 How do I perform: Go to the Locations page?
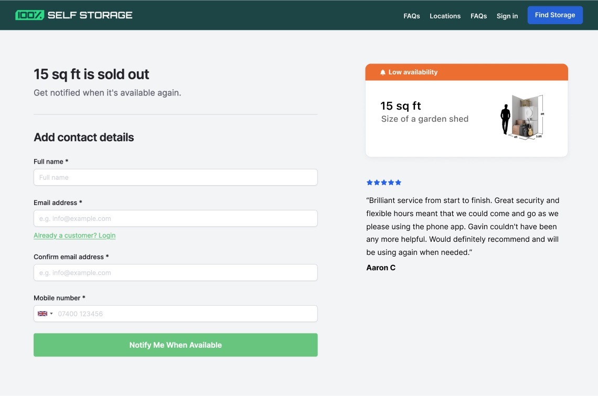coord(445,16)
